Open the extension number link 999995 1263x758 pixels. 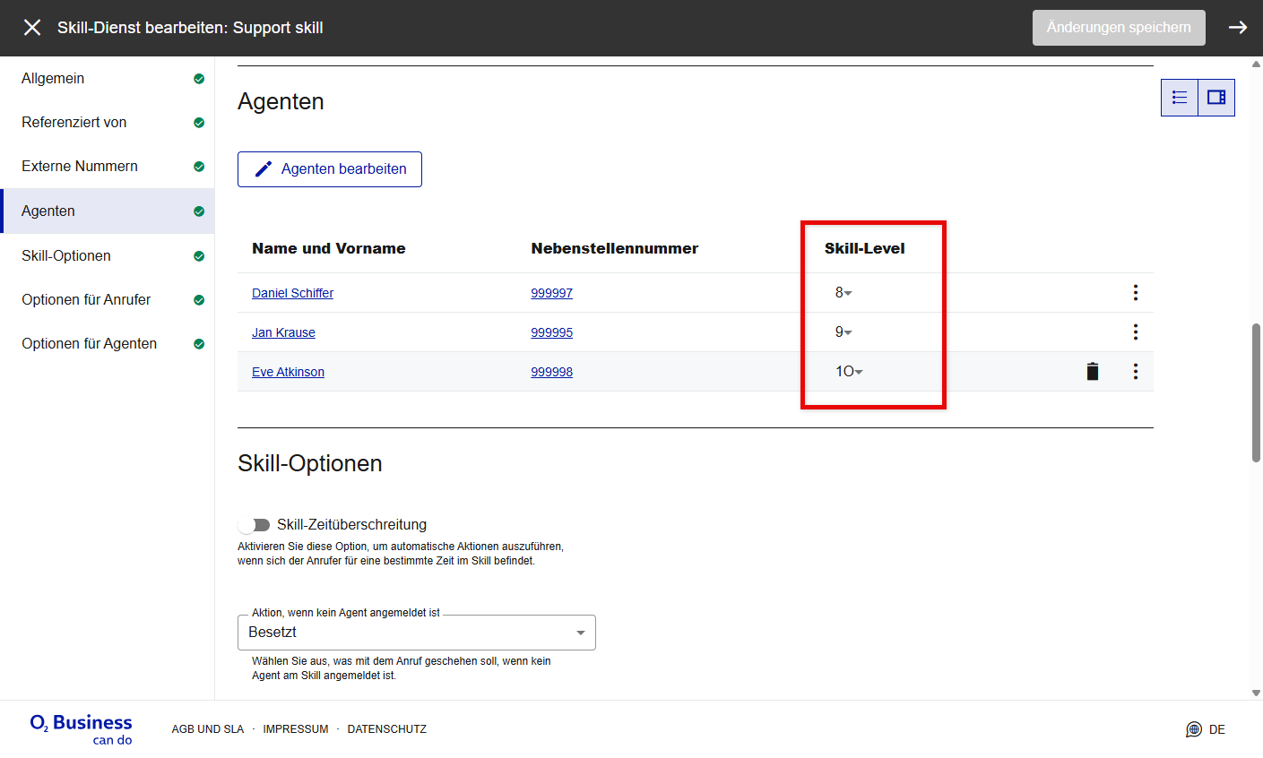(551, 332)
